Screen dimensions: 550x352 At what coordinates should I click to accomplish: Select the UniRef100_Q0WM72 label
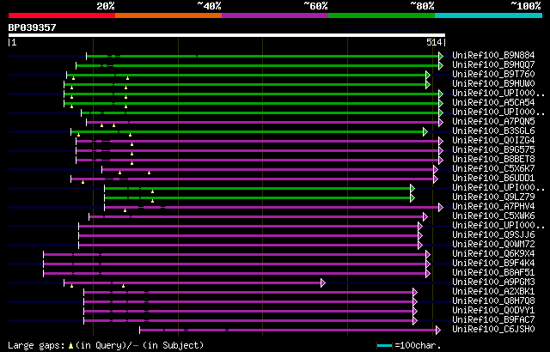[x=493, y=245]
